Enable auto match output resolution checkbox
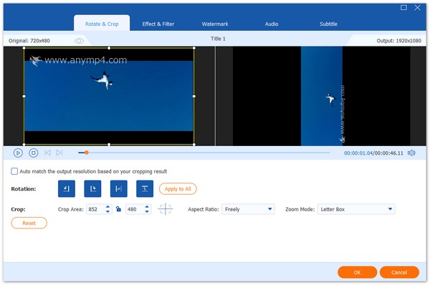The width and height of the screenshot is (430, 285). click(x=14, y=171)
